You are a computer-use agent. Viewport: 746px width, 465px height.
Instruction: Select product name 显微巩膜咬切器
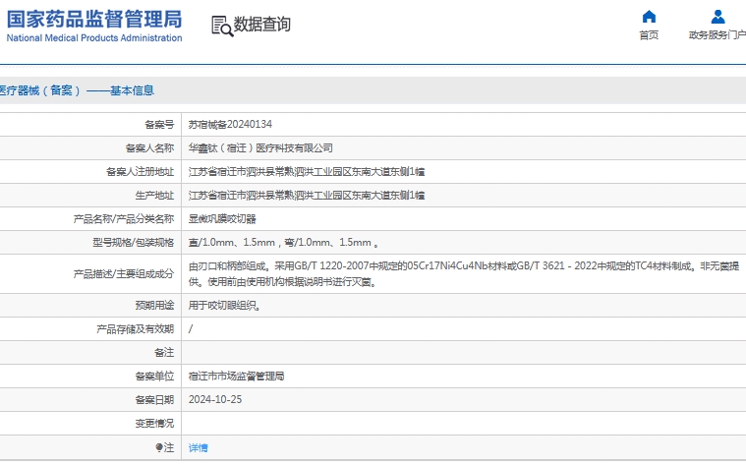click(222, 219)
